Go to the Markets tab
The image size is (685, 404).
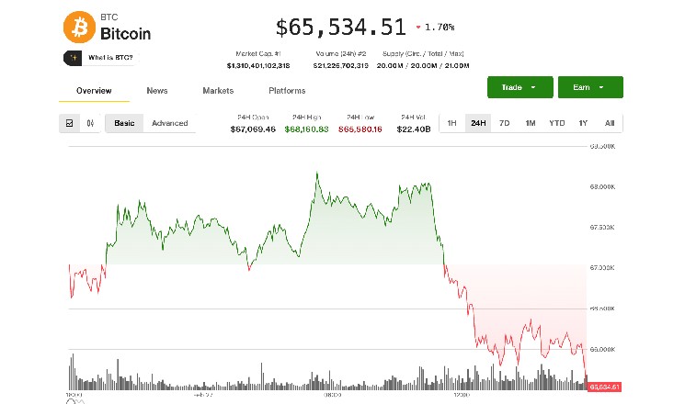[x=218, y=91]
